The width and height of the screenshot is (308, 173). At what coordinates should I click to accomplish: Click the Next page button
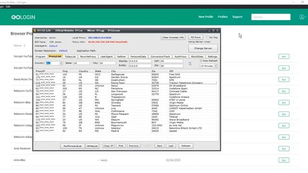coord(159,146)
